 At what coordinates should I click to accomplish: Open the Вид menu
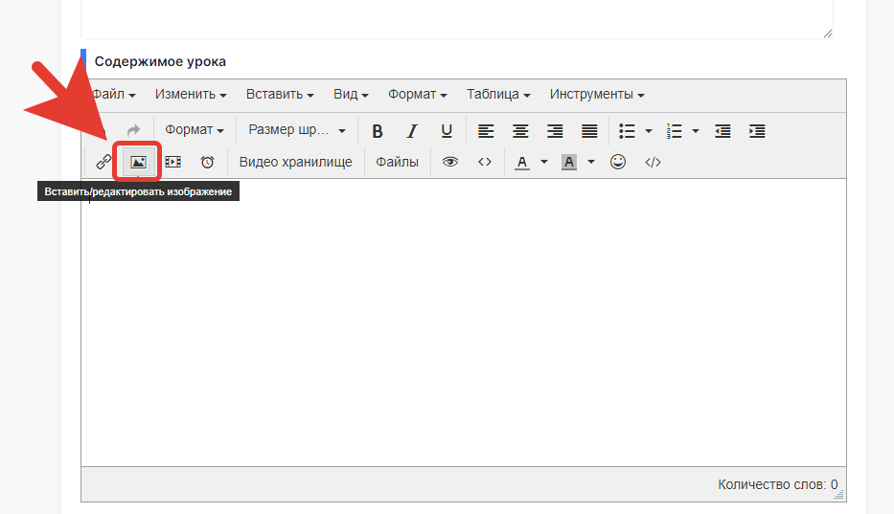[351, 95]
